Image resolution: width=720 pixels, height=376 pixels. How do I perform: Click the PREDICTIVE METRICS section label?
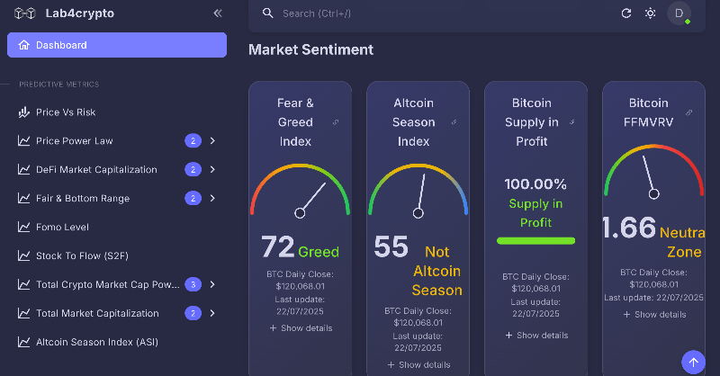click(x=58, y=85)
